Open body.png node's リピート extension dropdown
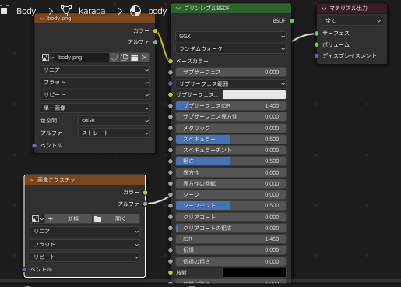The width and height of the screenshot is (401, 287). tap(95, 95)
